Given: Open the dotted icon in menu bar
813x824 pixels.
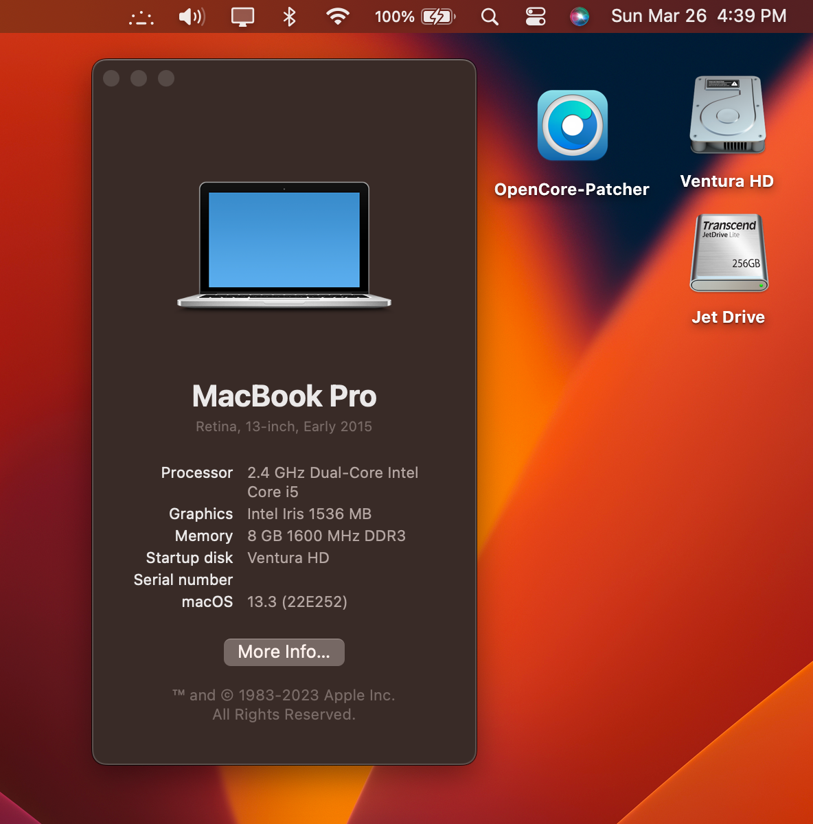Looking at the screenshot, I should pos(141,17).
